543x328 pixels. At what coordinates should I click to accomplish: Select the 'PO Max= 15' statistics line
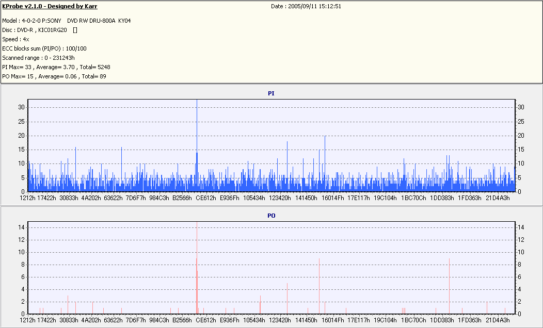54,76
